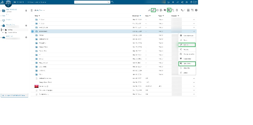253x125 pixels.
Task: Click the Update 3DEXPERIENCE Drive button
Action: point(14,95)
